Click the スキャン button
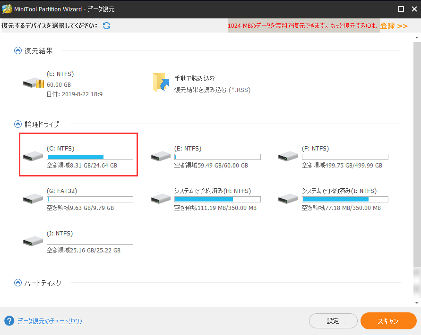 (388, 321)
